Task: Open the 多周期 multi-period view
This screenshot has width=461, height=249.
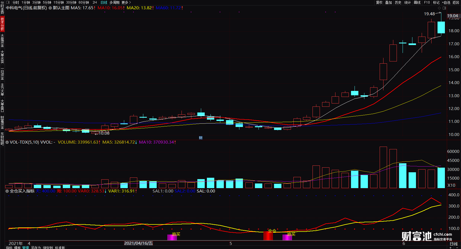Action: click(114, 2)
